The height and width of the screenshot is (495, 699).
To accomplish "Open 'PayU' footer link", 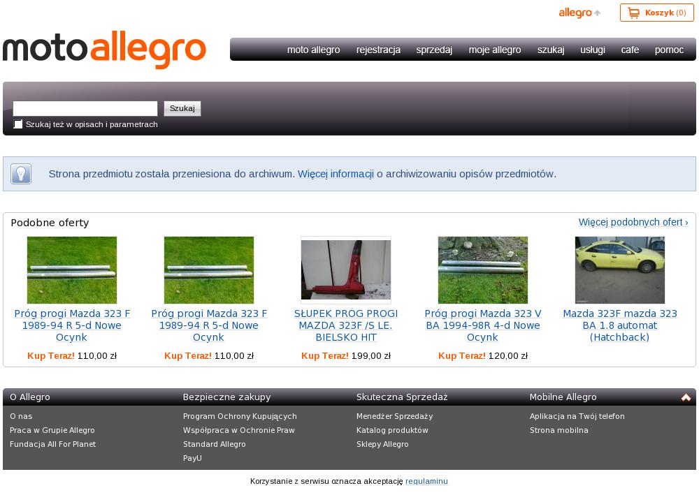I will 192,457.
